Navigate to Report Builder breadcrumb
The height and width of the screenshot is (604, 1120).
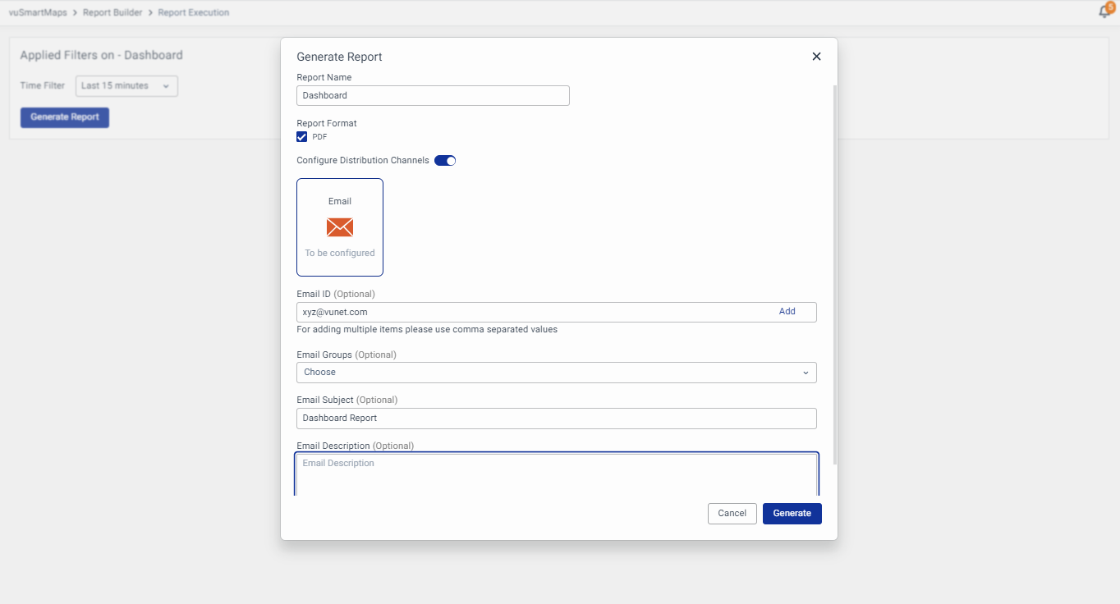coord(112,13)
